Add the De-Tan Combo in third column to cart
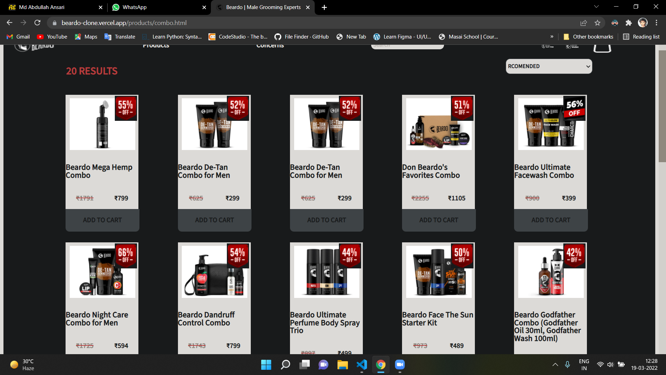The image size is (666, 375). point(326,220)
